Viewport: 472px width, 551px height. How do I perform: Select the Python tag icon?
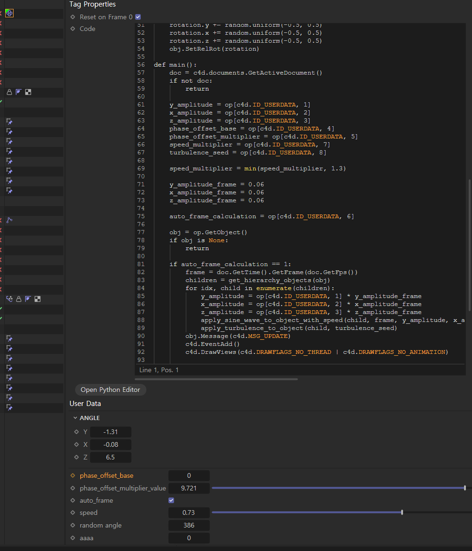pos(9,13)
